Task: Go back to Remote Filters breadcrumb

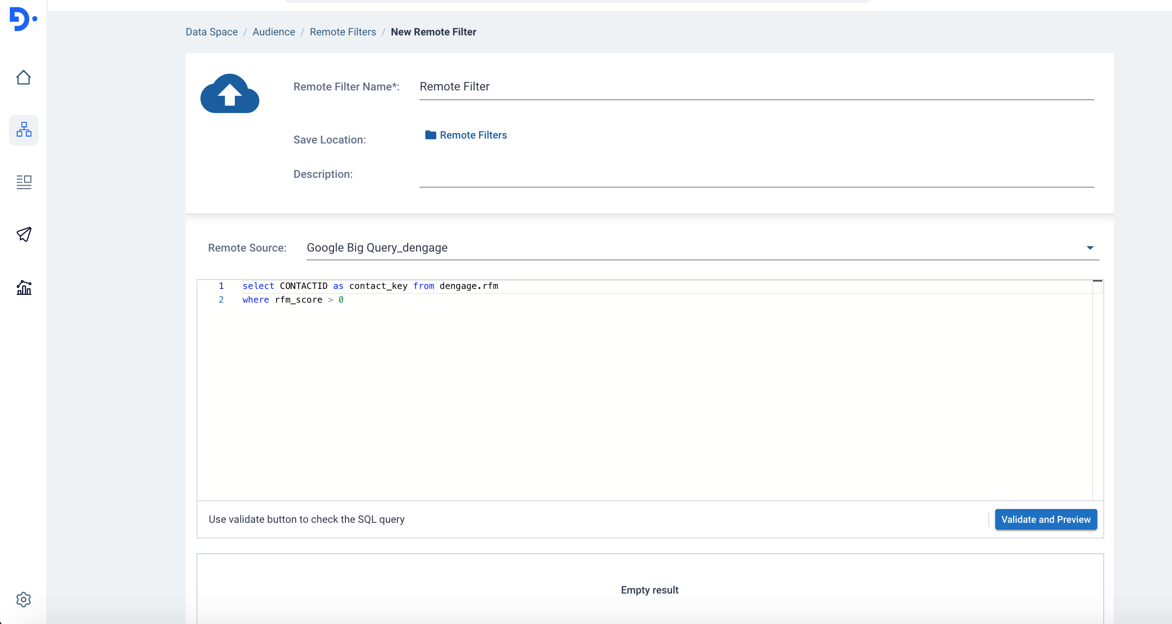Action: pos(342,32)
